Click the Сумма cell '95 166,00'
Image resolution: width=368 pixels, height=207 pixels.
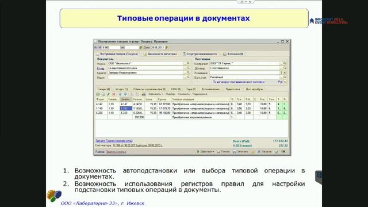pyautogui.click(x=164, y=113)
